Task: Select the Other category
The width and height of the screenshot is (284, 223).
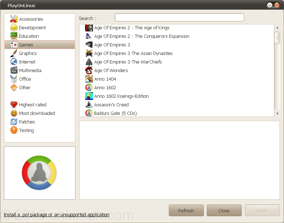Action: coord(40,87)
